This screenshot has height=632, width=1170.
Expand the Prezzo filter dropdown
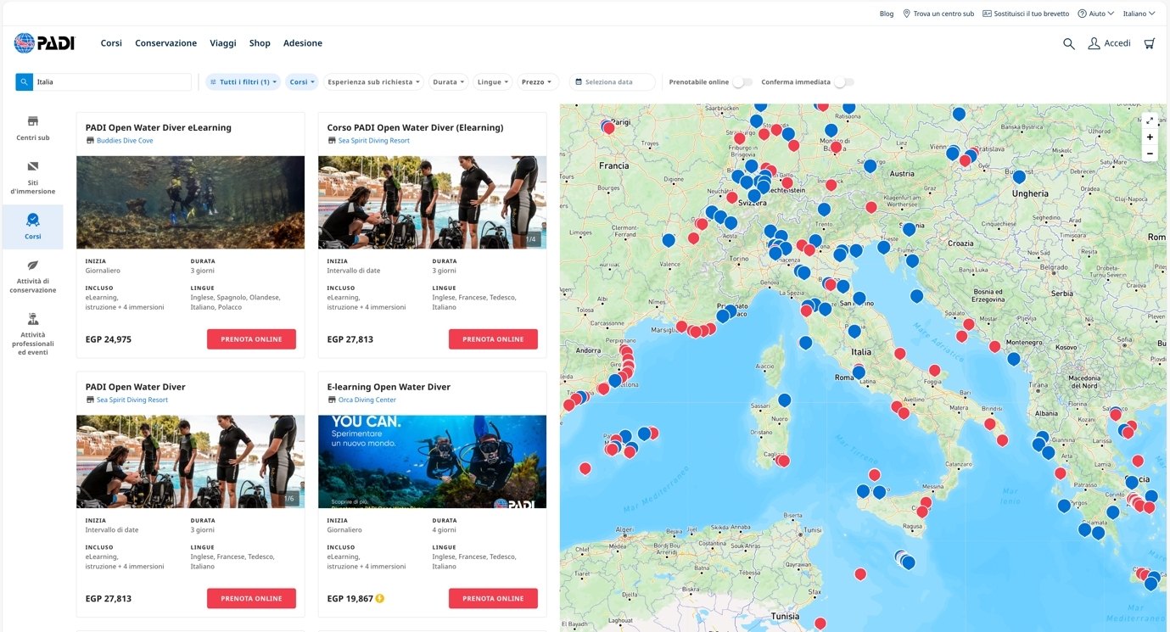tap(537, 82)
